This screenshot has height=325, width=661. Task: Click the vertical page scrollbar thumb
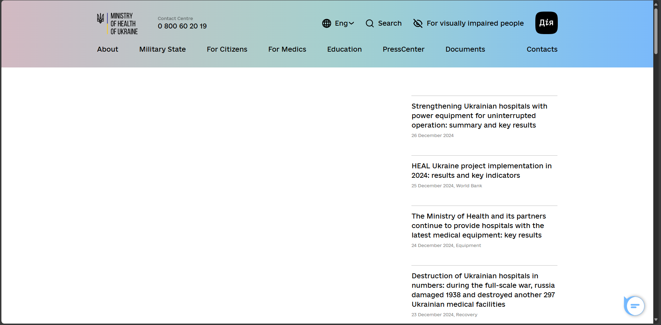click(x=656, y=32)
